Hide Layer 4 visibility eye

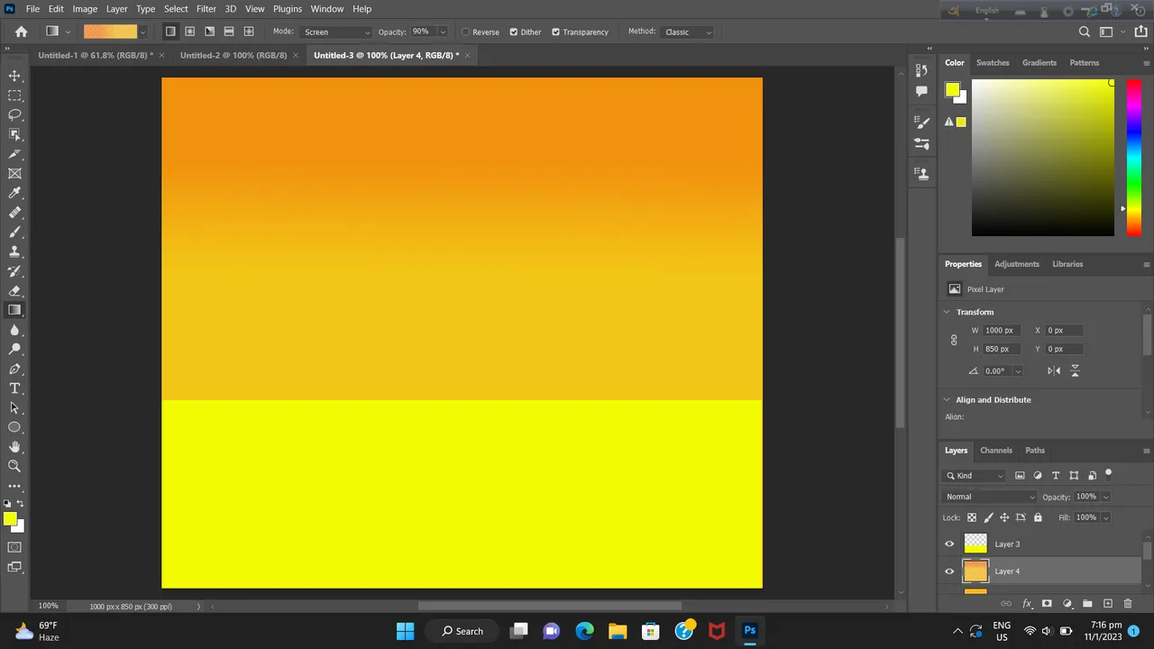(x=949, y=571)
